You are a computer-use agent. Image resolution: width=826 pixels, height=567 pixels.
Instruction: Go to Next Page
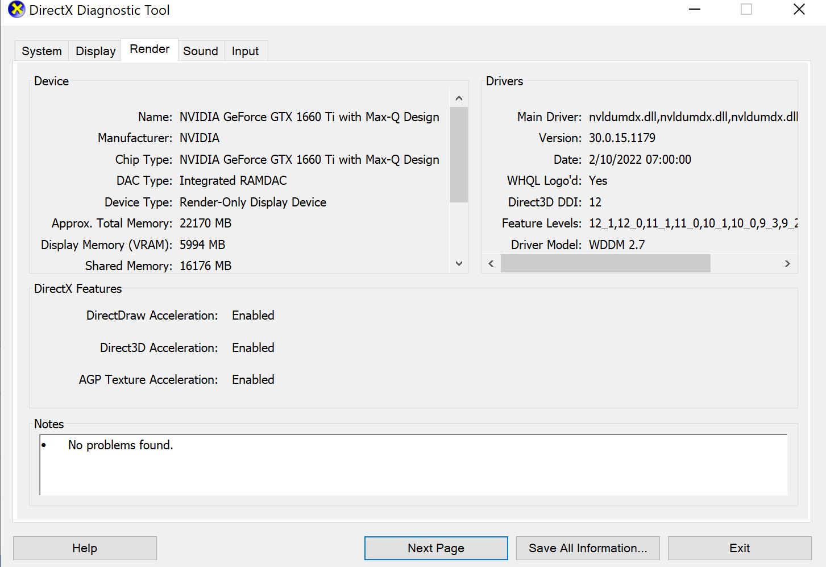436,548
